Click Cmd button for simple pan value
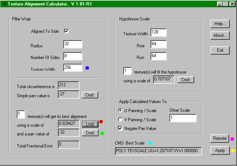 90,95
